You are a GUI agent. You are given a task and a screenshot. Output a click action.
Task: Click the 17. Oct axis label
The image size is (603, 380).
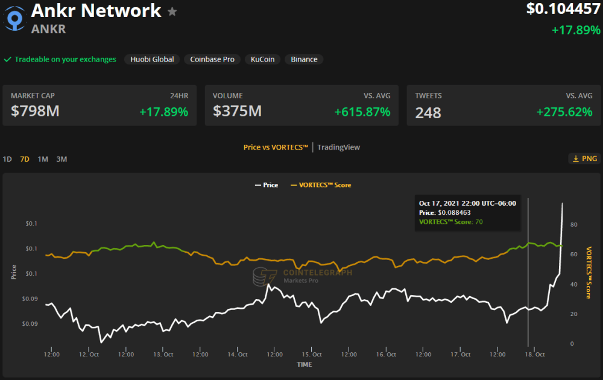coord(460,355)
